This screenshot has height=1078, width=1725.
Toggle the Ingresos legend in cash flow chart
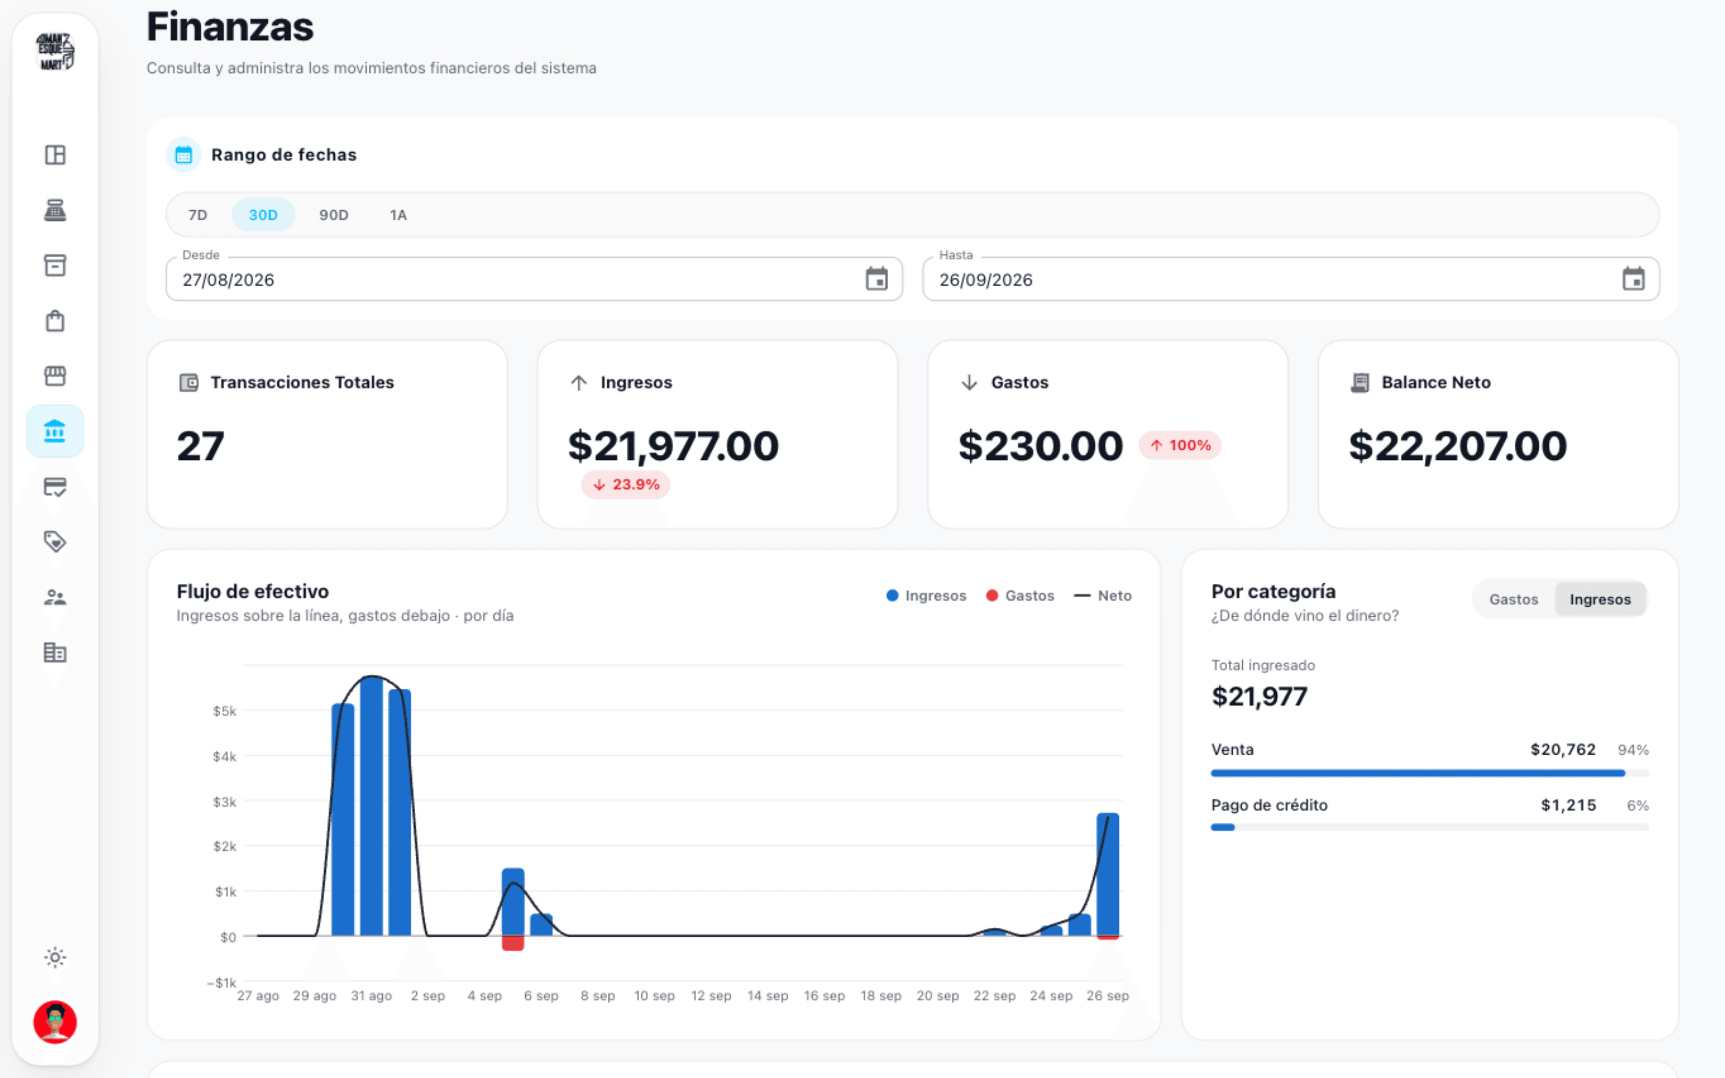[x=926, y=595]
